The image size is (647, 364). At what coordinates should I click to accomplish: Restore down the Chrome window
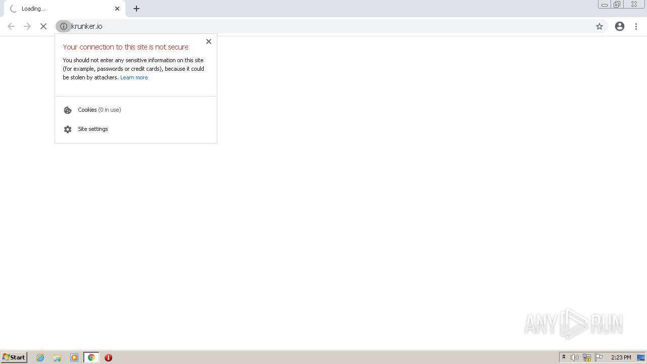tap(617, 5)
